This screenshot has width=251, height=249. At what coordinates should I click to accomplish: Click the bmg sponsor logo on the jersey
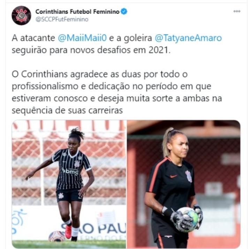pos(70,171)
